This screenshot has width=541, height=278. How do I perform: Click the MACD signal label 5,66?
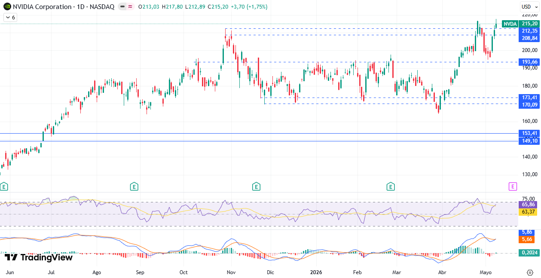(x=527, y=239)
